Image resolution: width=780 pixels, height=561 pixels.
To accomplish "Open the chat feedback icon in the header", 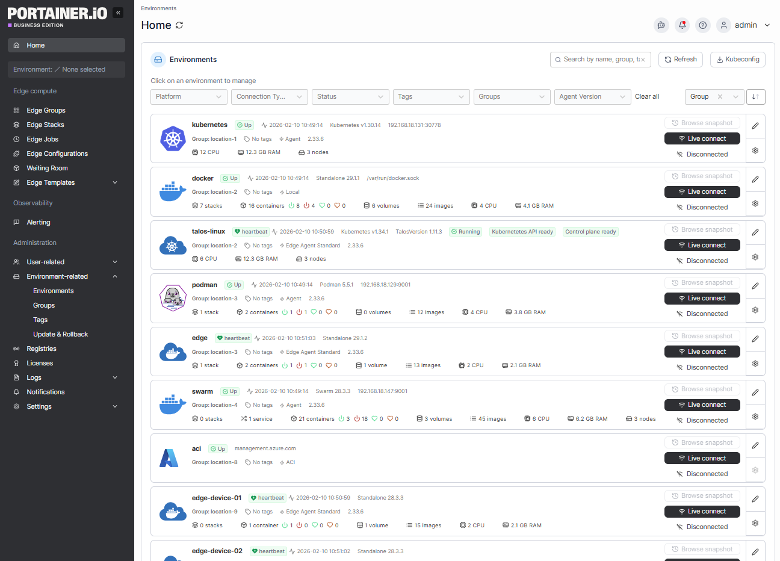I will [661, 25].
